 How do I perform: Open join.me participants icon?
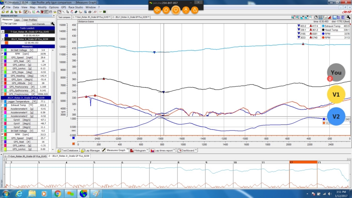coord(186,10)
